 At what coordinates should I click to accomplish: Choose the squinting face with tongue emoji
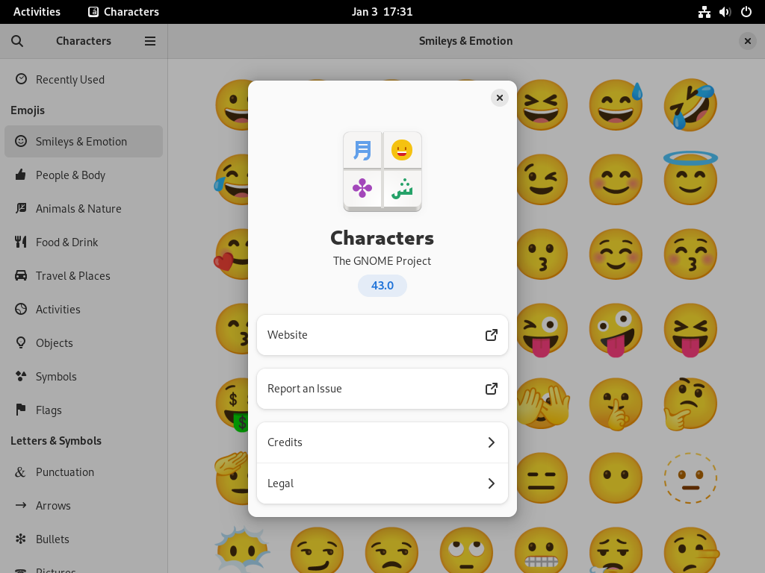click(x=690, y=330)
